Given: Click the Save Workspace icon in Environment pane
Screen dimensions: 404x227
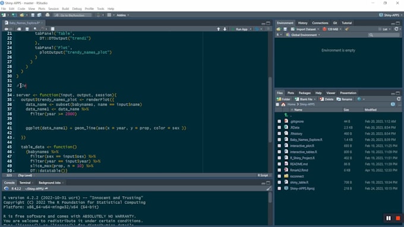Looking at the screenshot, I should point(285,29).
